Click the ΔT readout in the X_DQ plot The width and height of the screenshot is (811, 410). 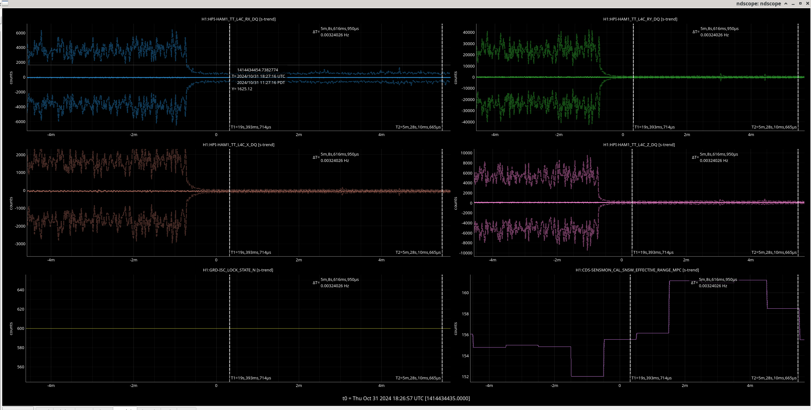pyautogui.click(x=336, y=157)
